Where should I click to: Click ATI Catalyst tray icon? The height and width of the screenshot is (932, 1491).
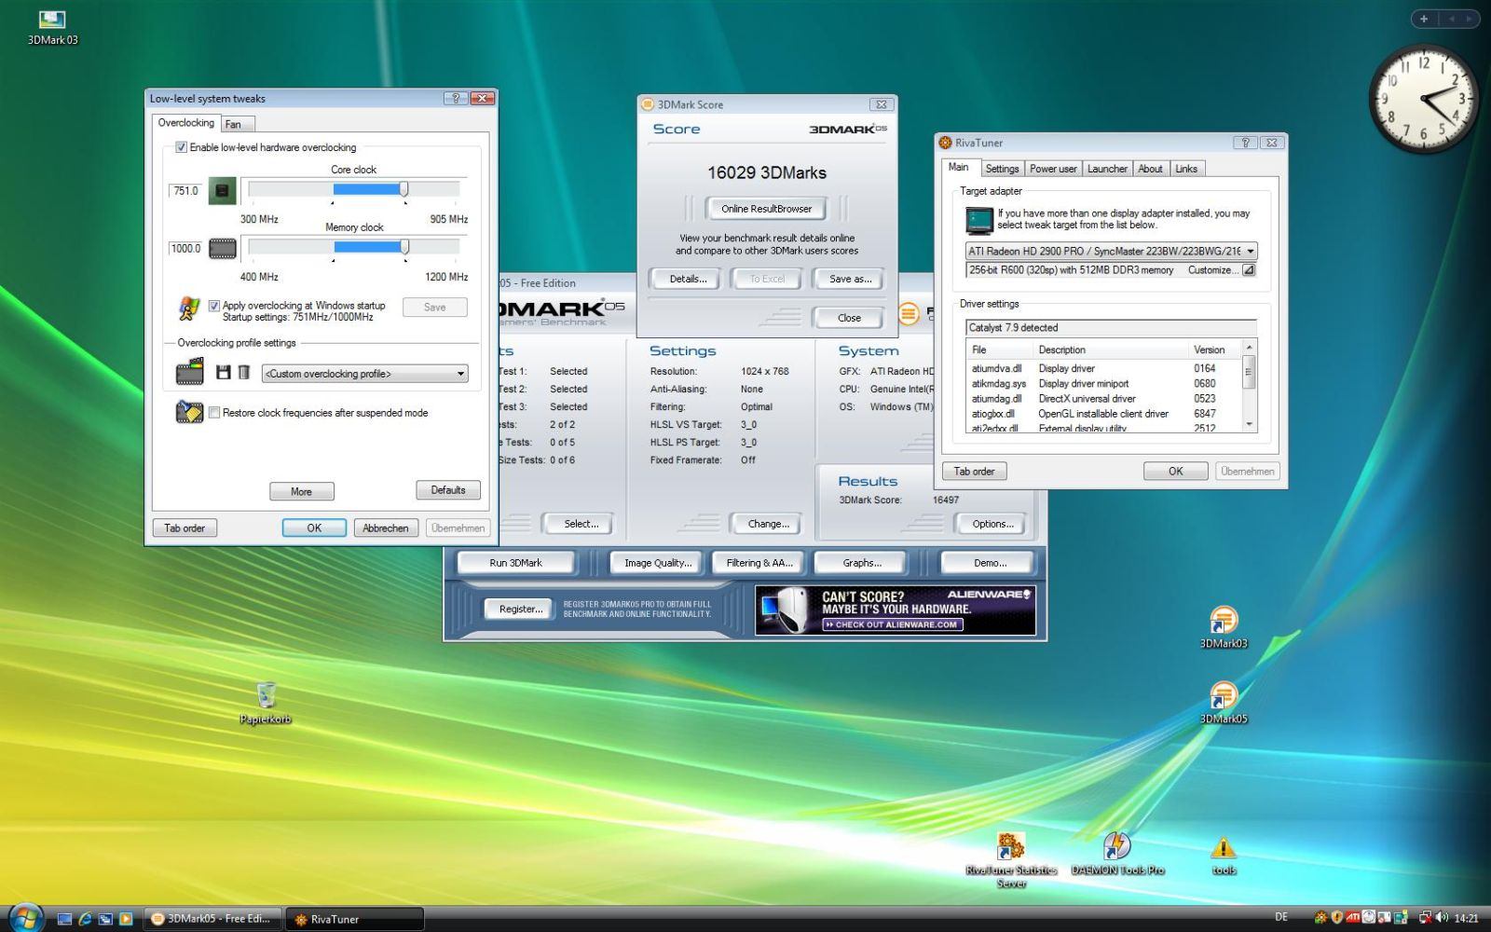click(x=1353, y=917)
